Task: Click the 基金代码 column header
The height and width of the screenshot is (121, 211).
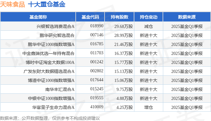Action: (x=90, y=17)
